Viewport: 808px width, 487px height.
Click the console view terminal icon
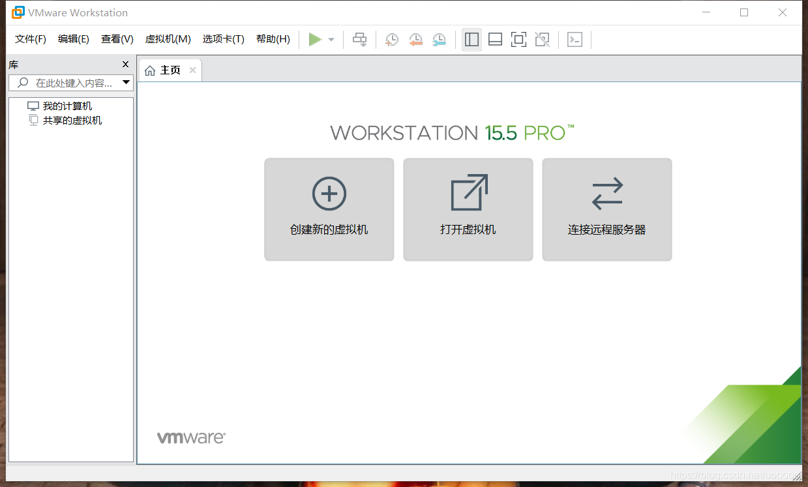coord(575,40)
